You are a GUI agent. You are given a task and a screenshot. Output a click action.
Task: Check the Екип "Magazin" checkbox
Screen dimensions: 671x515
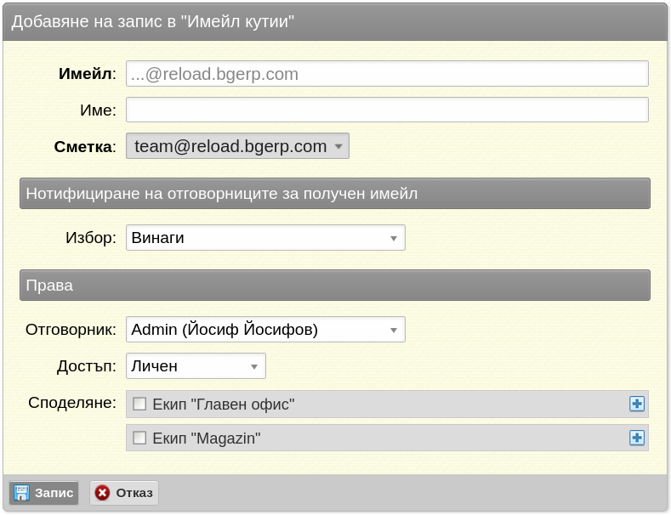139,438
